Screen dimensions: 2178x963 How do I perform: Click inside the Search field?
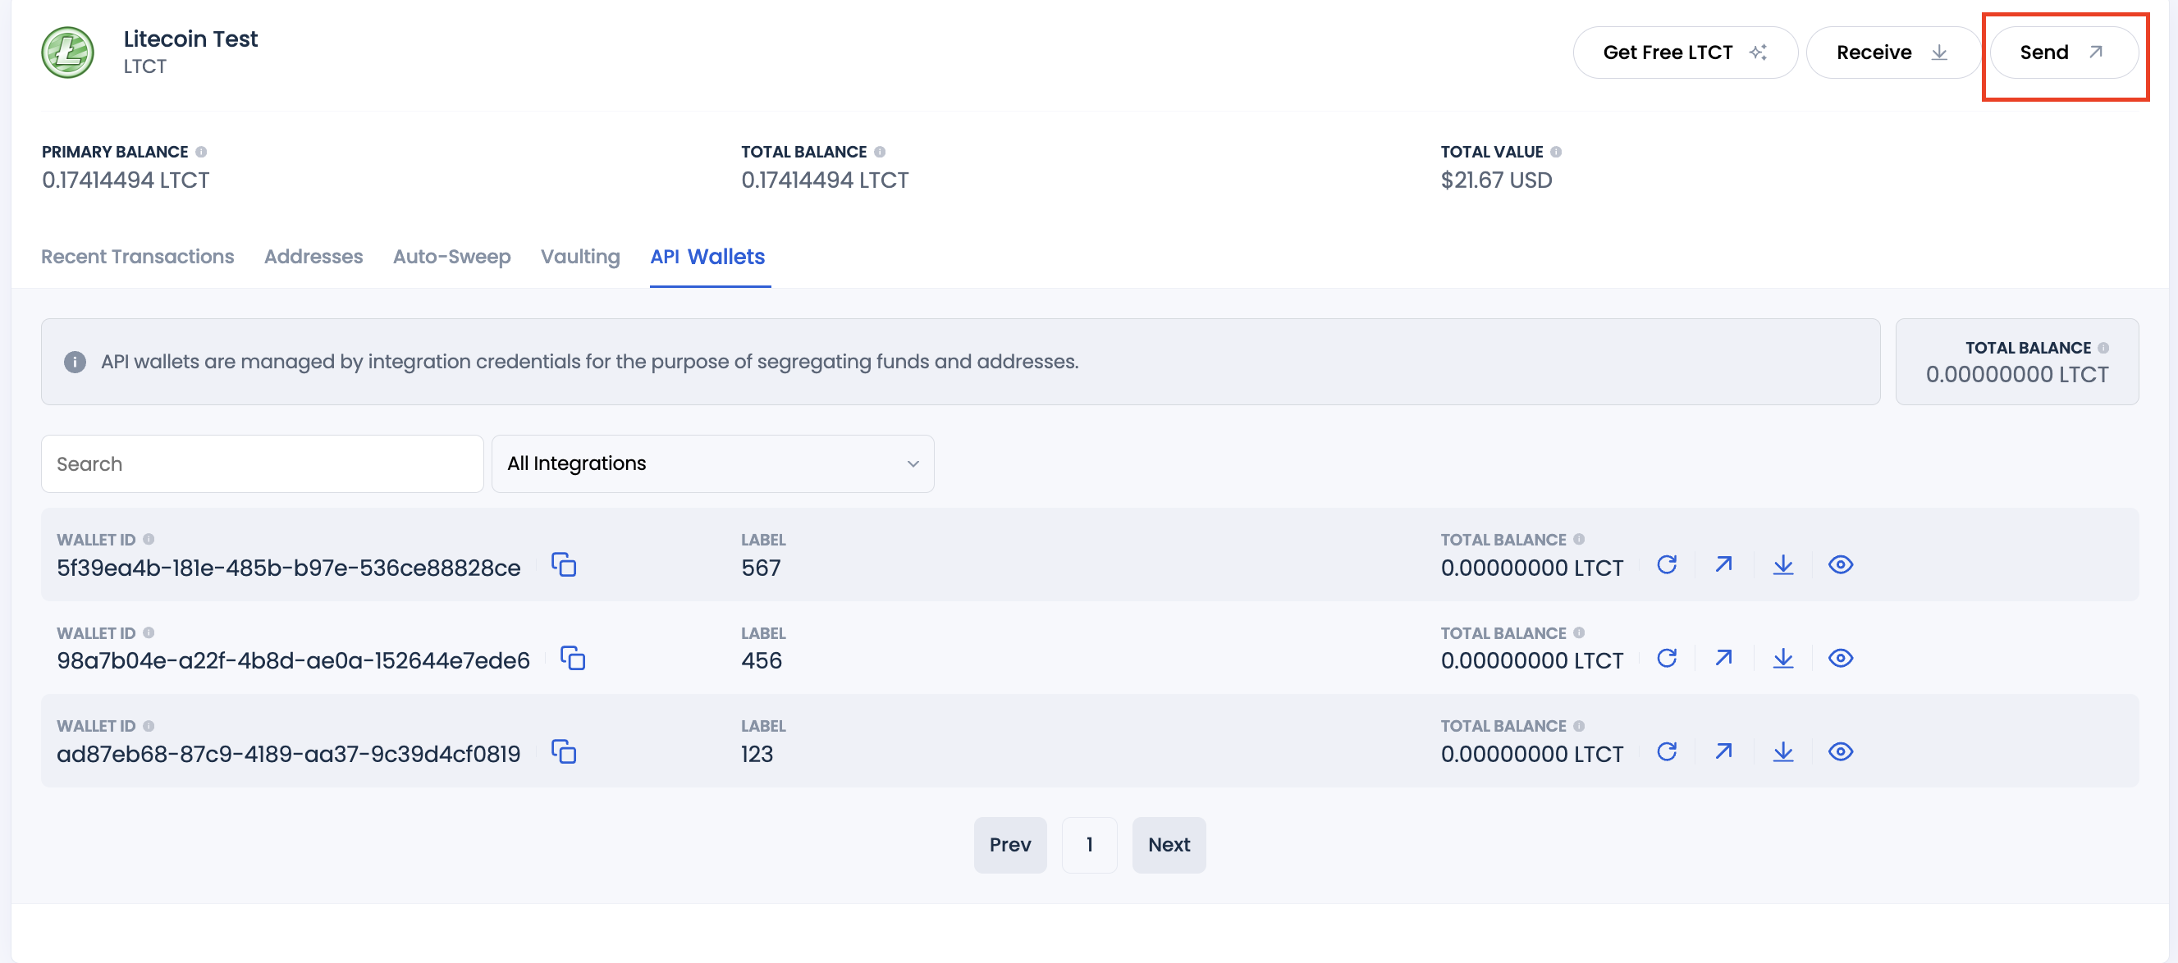pyautogui.click(x=261, y=463)
